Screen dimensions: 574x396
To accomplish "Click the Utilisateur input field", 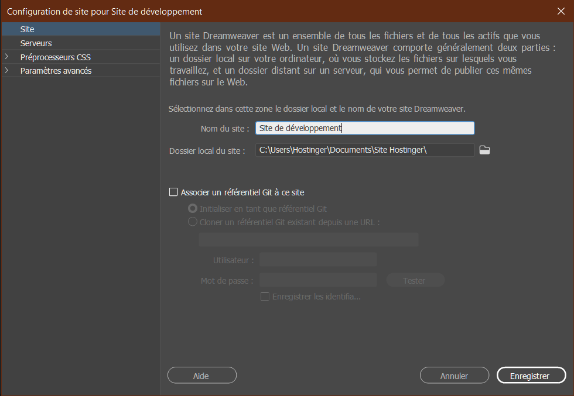I will (317, 259).
